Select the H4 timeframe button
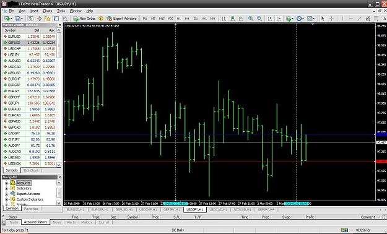 click(187, 19)
